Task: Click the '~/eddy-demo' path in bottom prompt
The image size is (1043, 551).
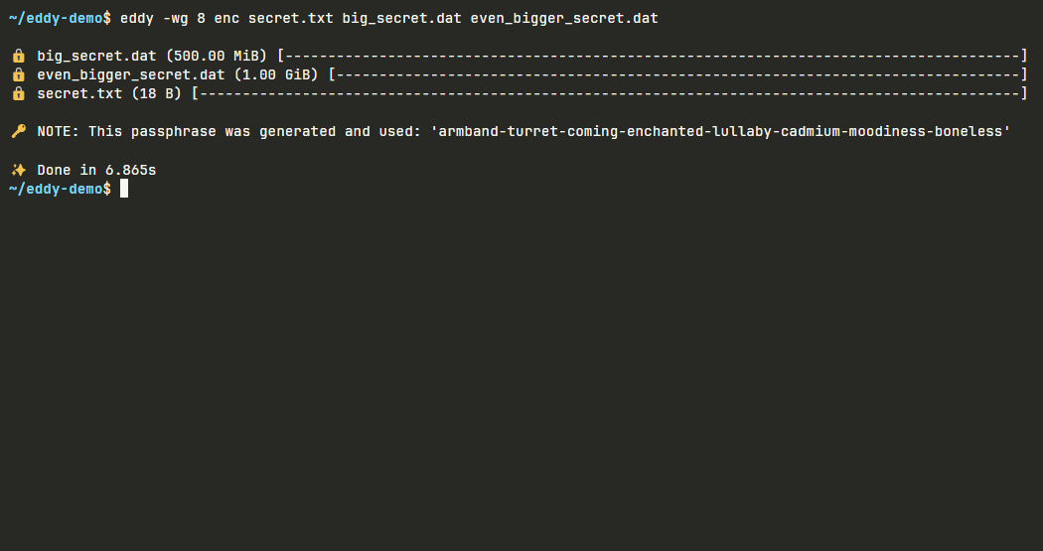Action: click(56, 190)
